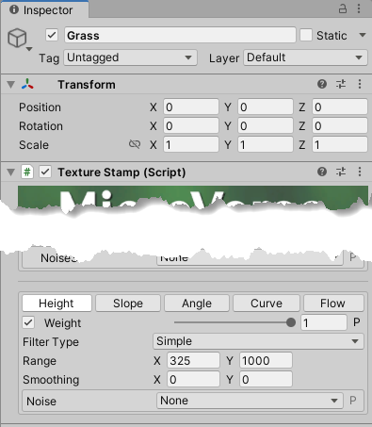This screenshot has width=372, height=427.
Task: Click the Range X field showing 325
Action: [x=193, y=360]
